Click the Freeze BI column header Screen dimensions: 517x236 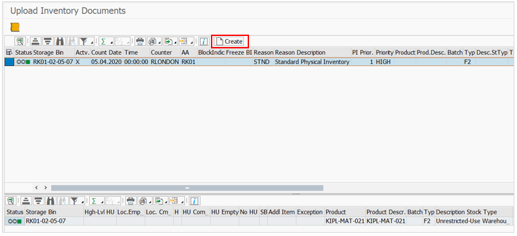click(239, 52)
